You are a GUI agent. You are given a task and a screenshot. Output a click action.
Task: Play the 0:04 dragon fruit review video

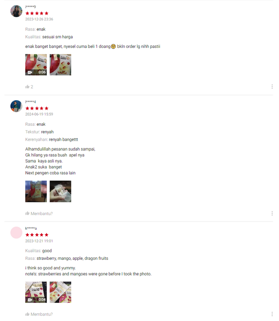36,292
